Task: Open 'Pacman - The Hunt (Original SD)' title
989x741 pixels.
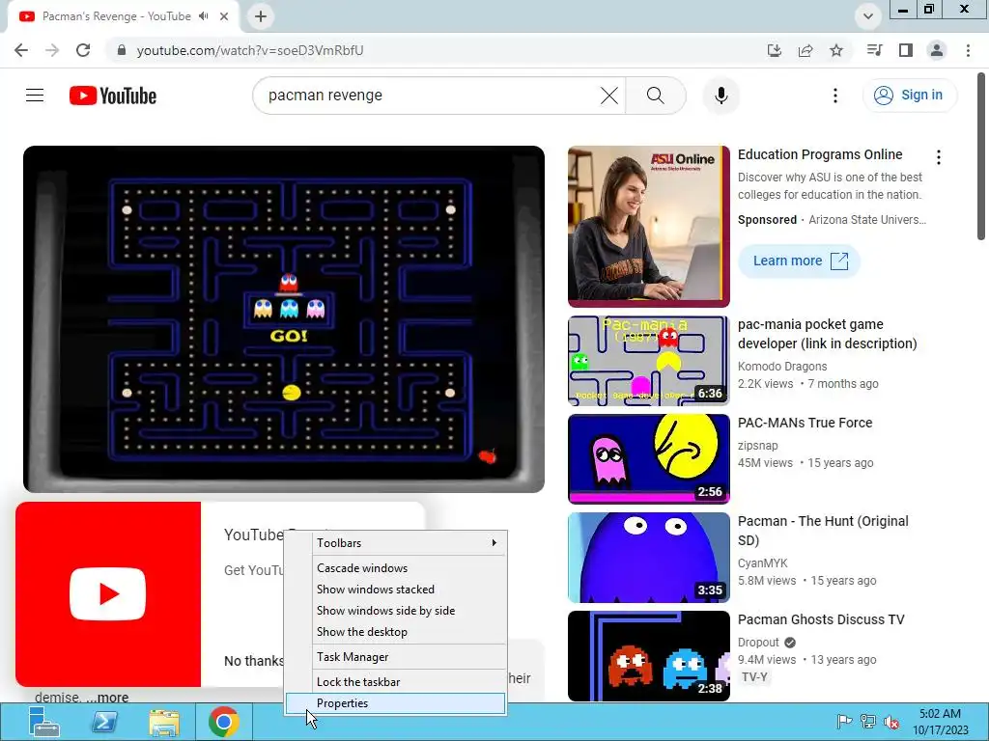Action: tap(823, 531)
